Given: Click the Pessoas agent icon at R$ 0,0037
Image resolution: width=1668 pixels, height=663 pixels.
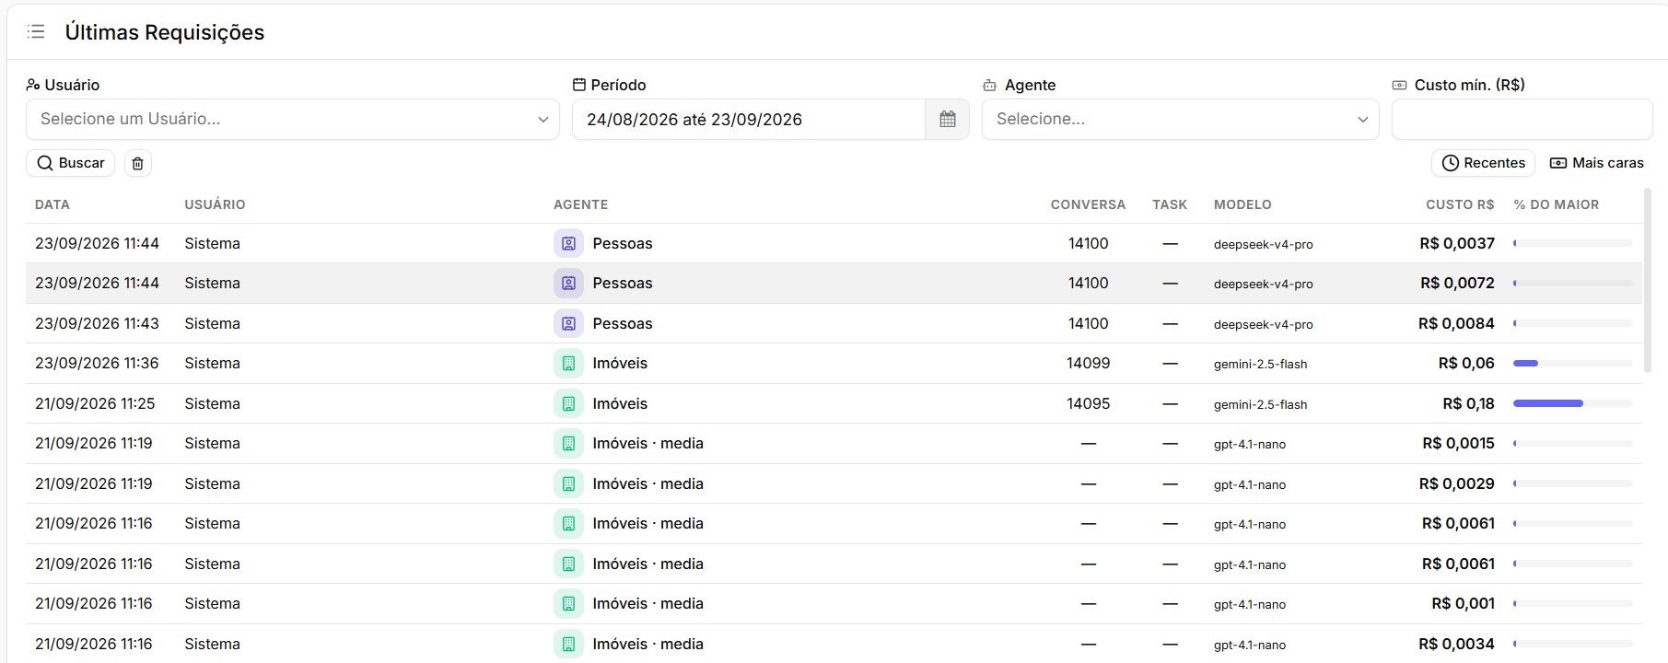Looking at the screenshot, I should point(568,244).
